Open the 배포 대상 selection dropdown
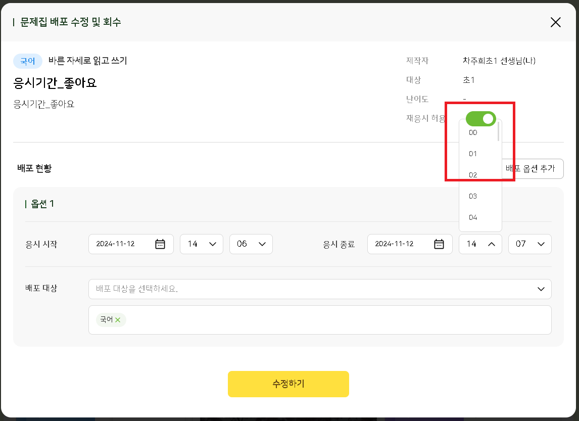Screen dimensions: 579x421 319,289
